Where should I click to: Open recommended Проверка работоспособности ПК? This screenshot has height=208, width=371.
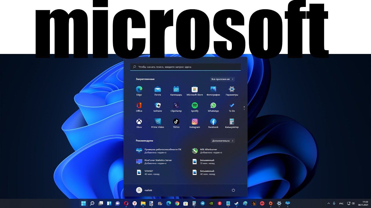click(159, 151)
